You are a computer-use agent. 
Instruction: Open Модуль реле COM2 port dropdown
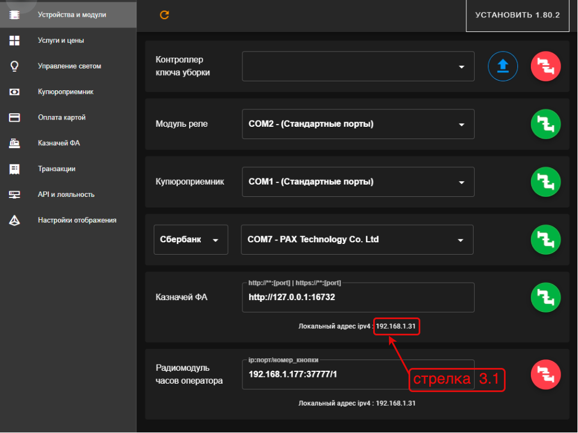(x=358, y=124)
